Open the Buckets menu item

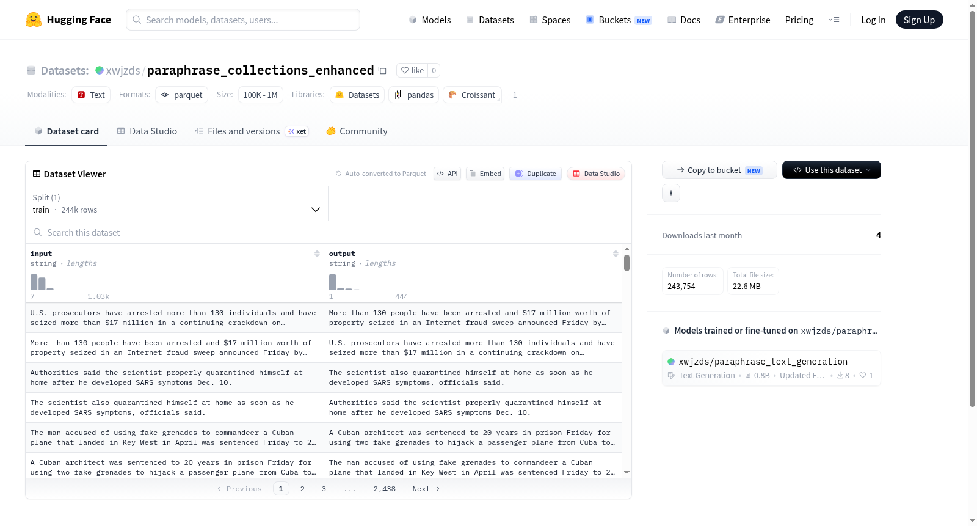(619, 20)
